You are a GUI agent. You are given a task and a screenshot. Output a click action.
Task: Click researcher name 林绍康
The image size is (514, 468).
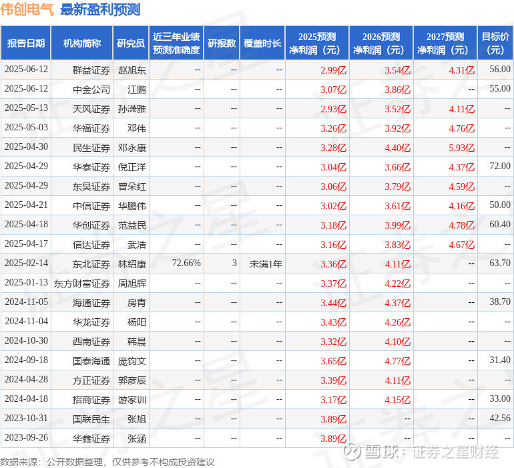(132, 264)
